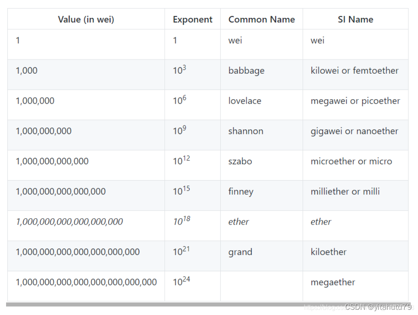Click 'ether' in the SI Name column
The width and height of the screenshot is (418, 315).
321,221
